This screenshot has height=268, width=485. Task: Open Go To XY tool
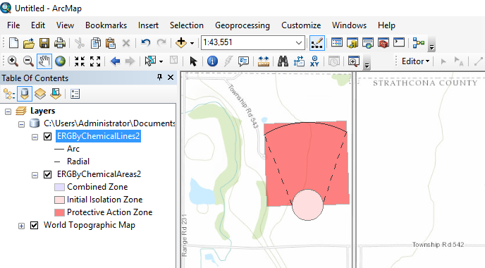pos(314,61)
